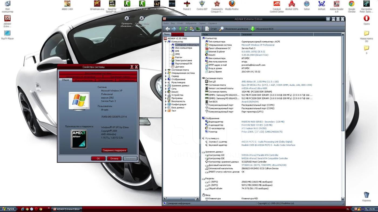The image size is (378, 212).
Task: Expand the Хранение данных tree node
Action: (x=166, y=86)
